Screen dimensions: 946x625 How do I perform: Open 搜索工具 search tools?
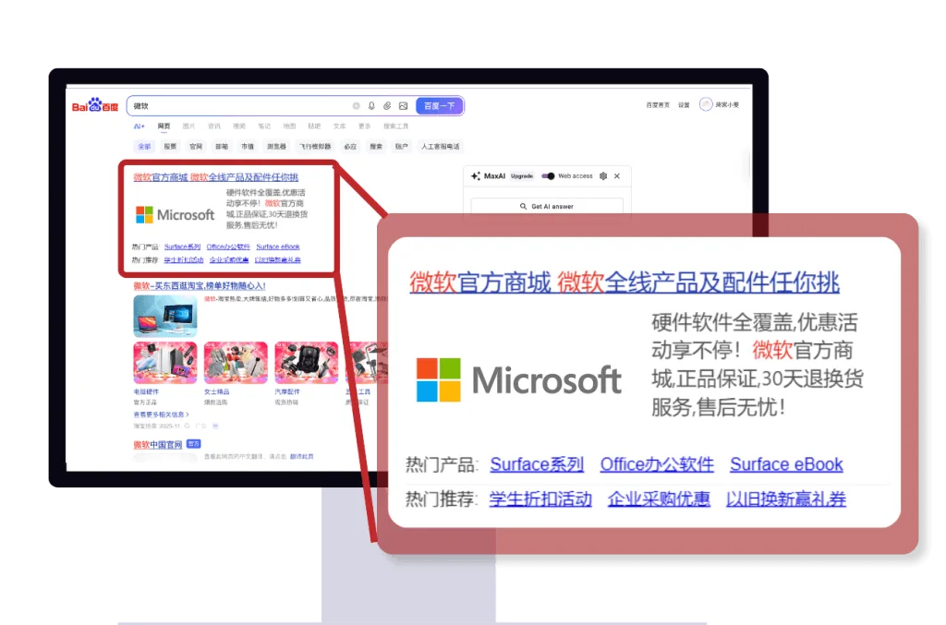[x=395, y=126]
